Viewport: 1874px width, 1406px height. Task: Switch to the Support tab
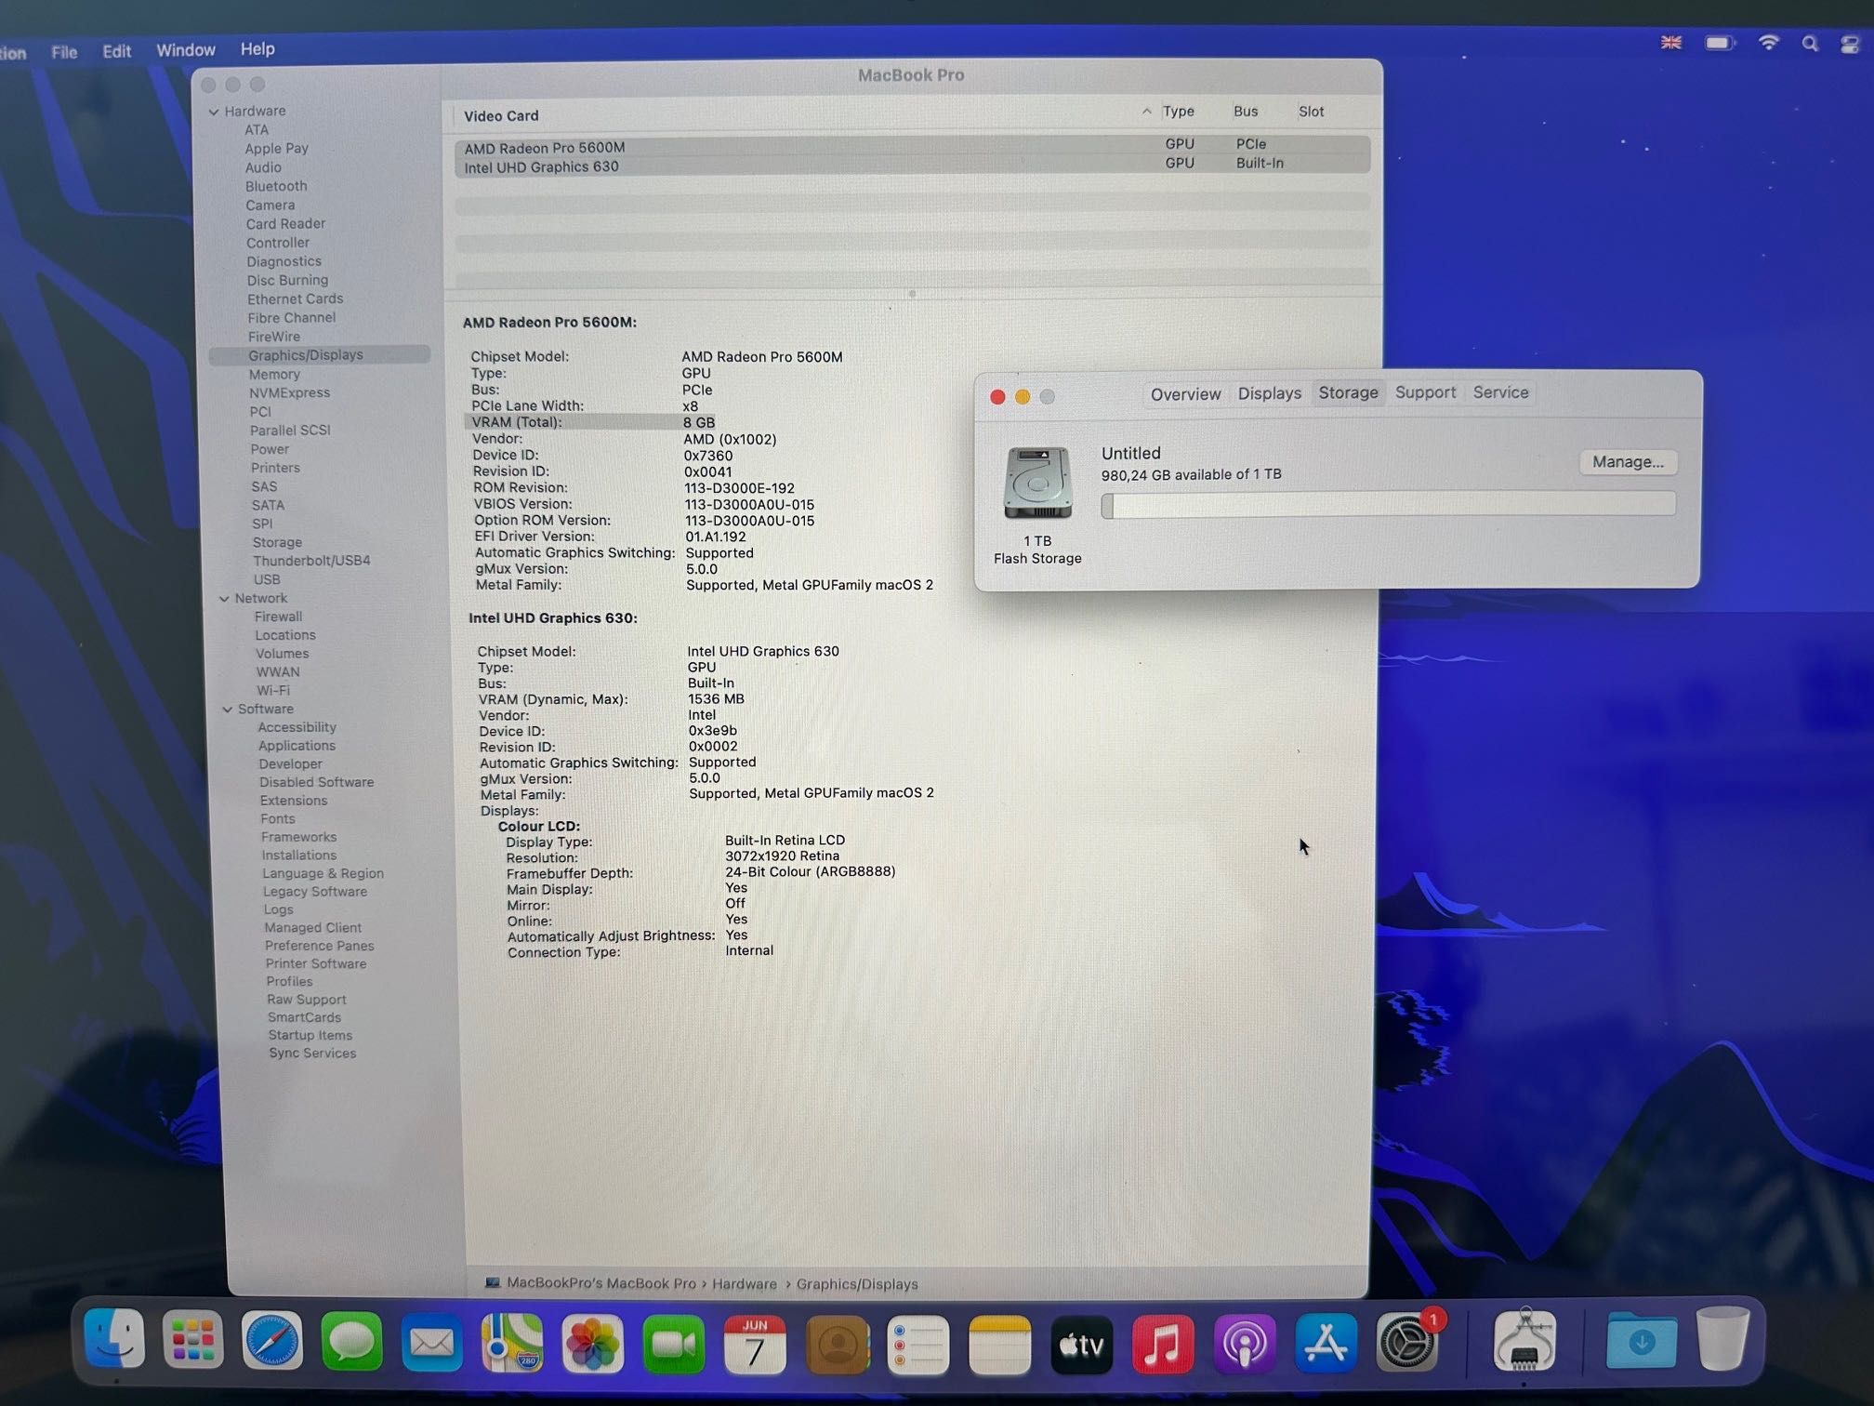point(1425,392)
